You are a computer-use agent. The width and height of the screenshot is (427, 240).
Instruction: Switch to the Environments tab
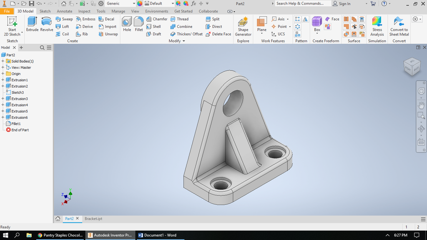coord(157,11)
